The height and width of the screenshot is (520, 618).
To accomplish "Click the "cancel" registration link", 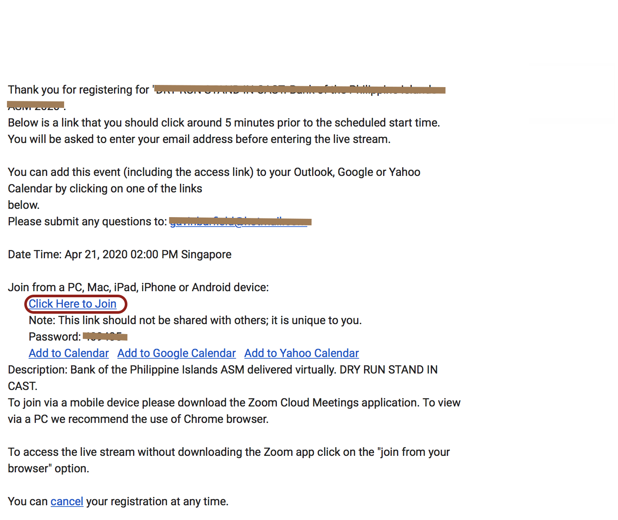I will click(67, 501).
